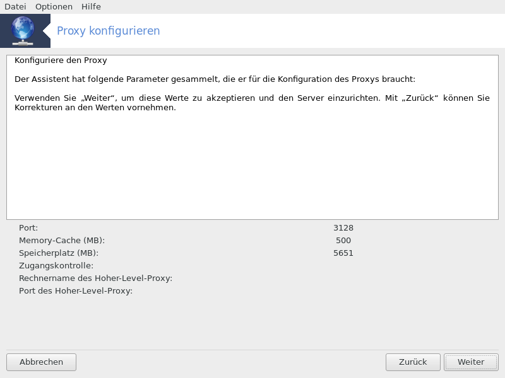Click the globe network proxy icon
The height and width of the screenshot is (378, 505).
tap(23, 31)
